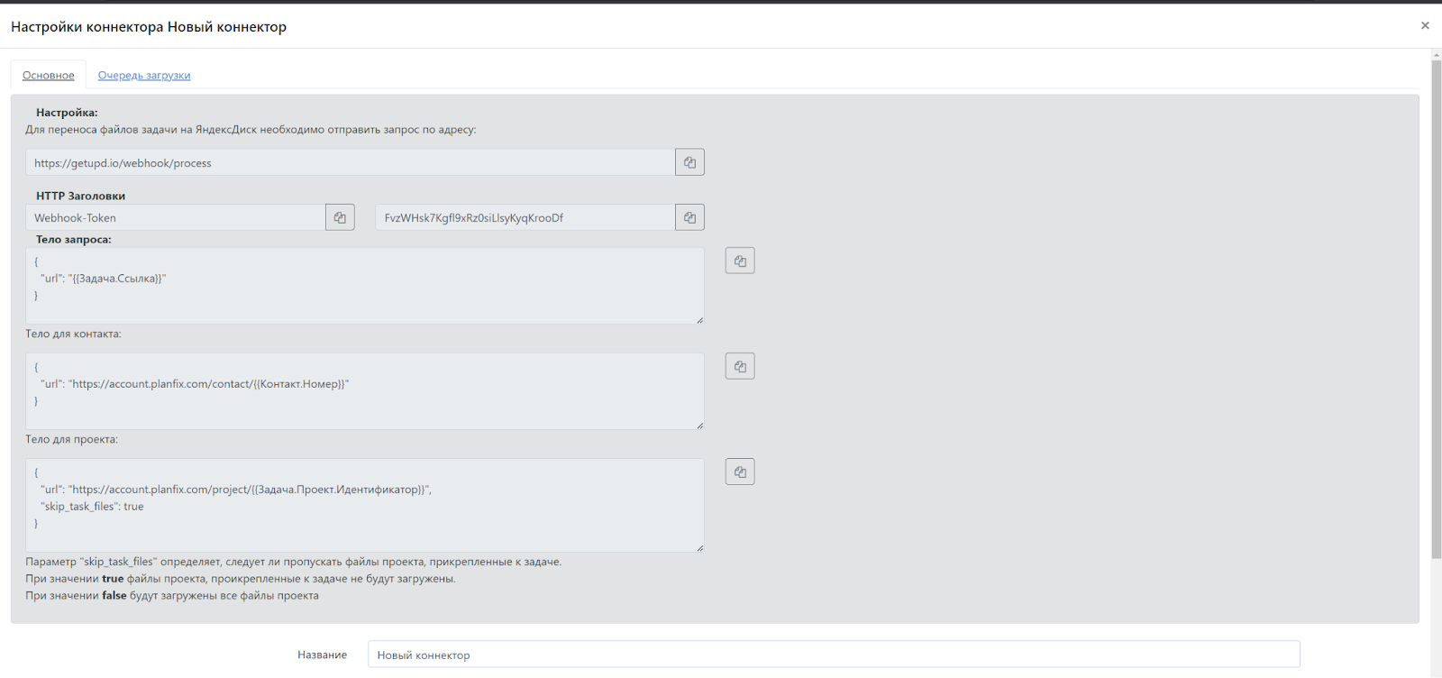Click the line starting При значении true

pyautogui.click(x=241, y=578)
